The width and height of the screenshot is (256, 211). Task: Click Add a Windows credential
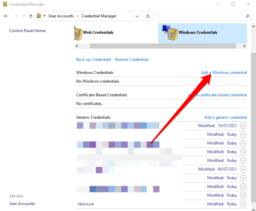click(x=224, y=72)
